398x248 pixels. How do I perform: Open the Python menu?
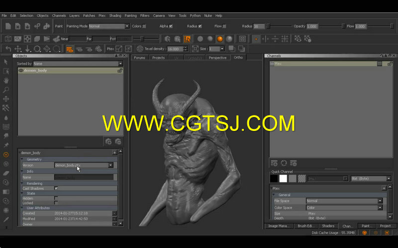pyautogui.click(x=195, y=15)
